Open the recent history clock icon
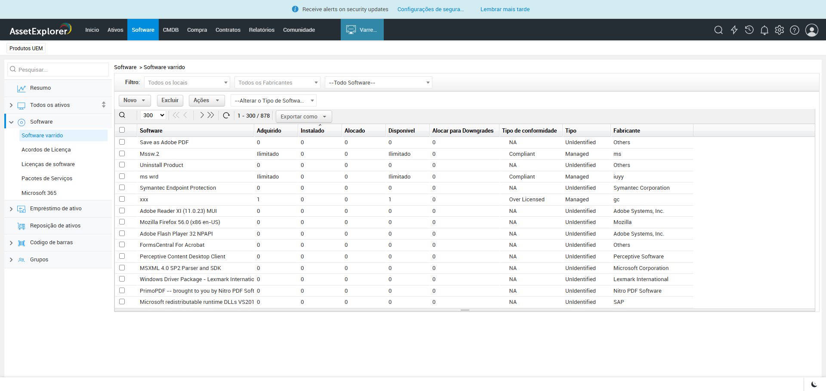This screenshot has height=391, width=826. (x=749, y=30)
